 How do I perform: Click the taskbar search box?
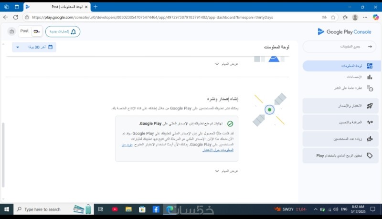click(x=53, y=209)
